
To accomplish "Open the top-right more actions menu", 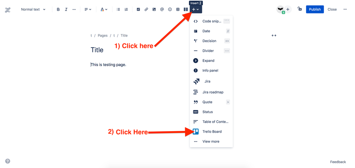I will [x=345, y=10].
